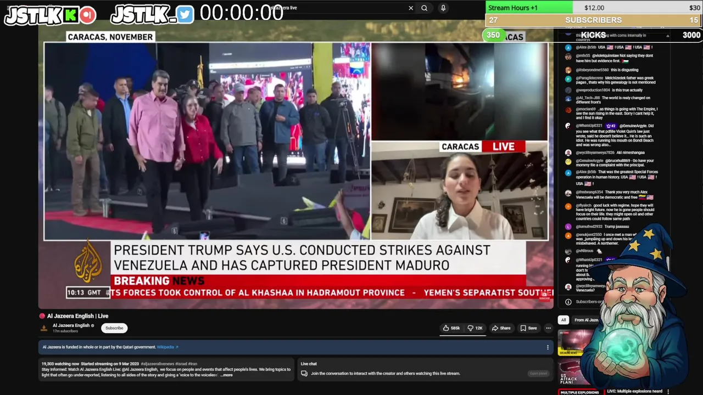
Task: Click the Al Jazeera logo on the broadcast
Action: pos(88,262)
